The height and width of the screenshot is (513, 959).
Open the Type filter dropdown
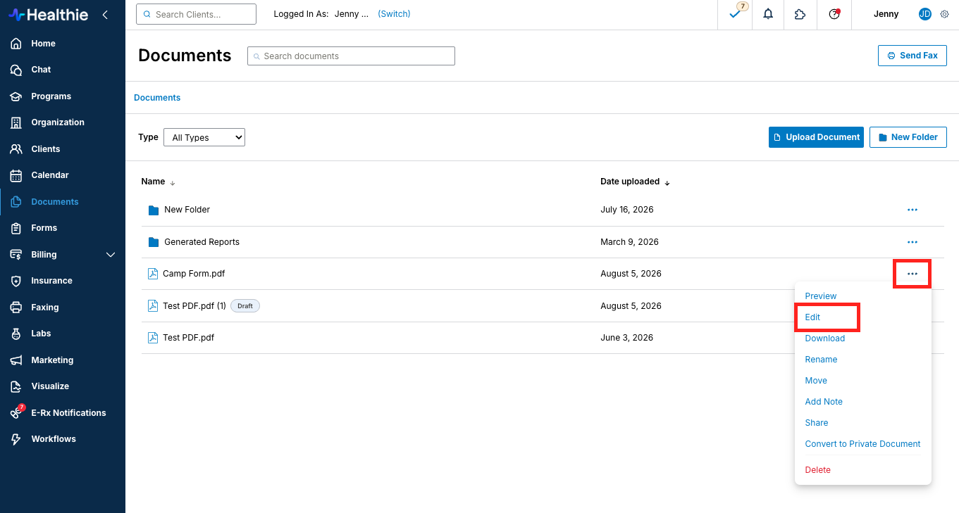204,138
